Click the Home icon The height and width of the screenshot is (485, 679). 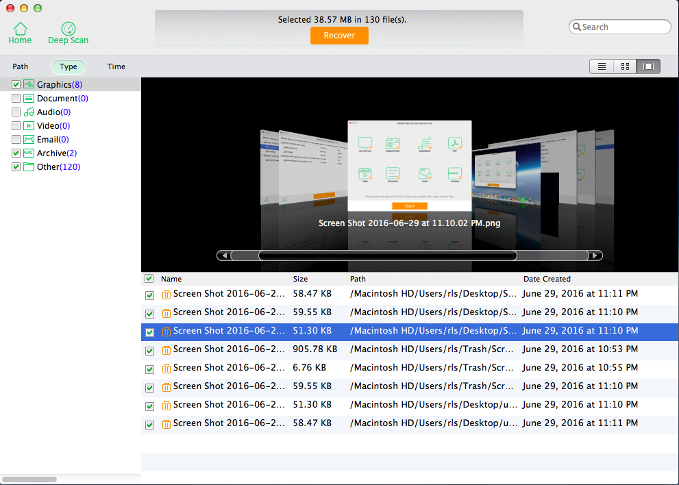coord(21,29)
